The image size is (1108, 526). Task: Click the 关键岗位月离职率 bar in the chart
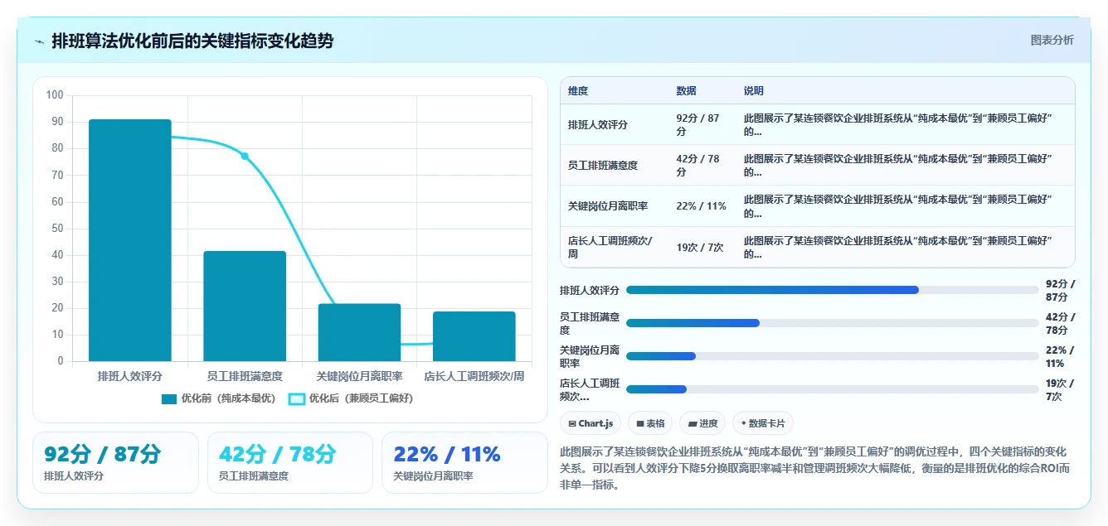(x=359, y=332)
